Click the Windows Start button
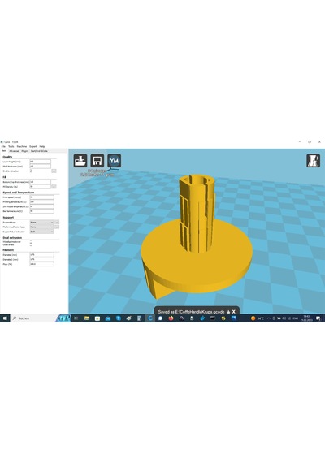Screen dimensions: 325x463 pos(5,318)
